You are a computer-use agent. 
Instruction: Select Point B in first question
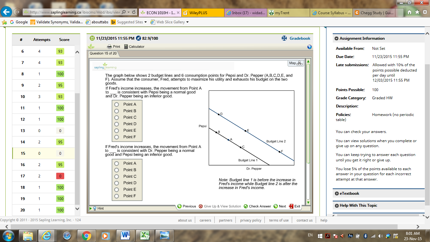116,111
